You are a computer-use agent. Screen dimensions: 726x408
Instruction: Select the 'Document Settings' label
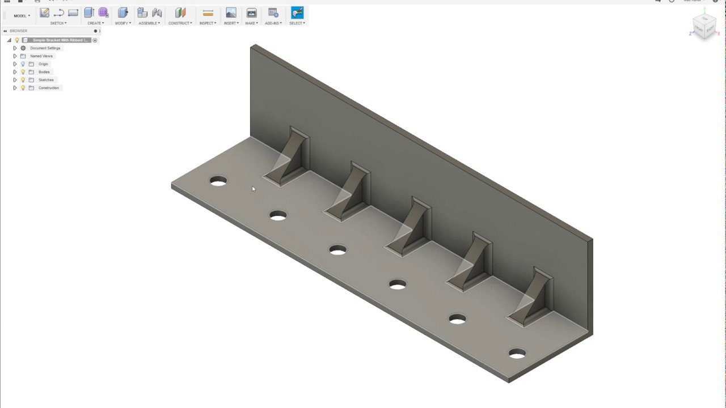click(45, 48)
